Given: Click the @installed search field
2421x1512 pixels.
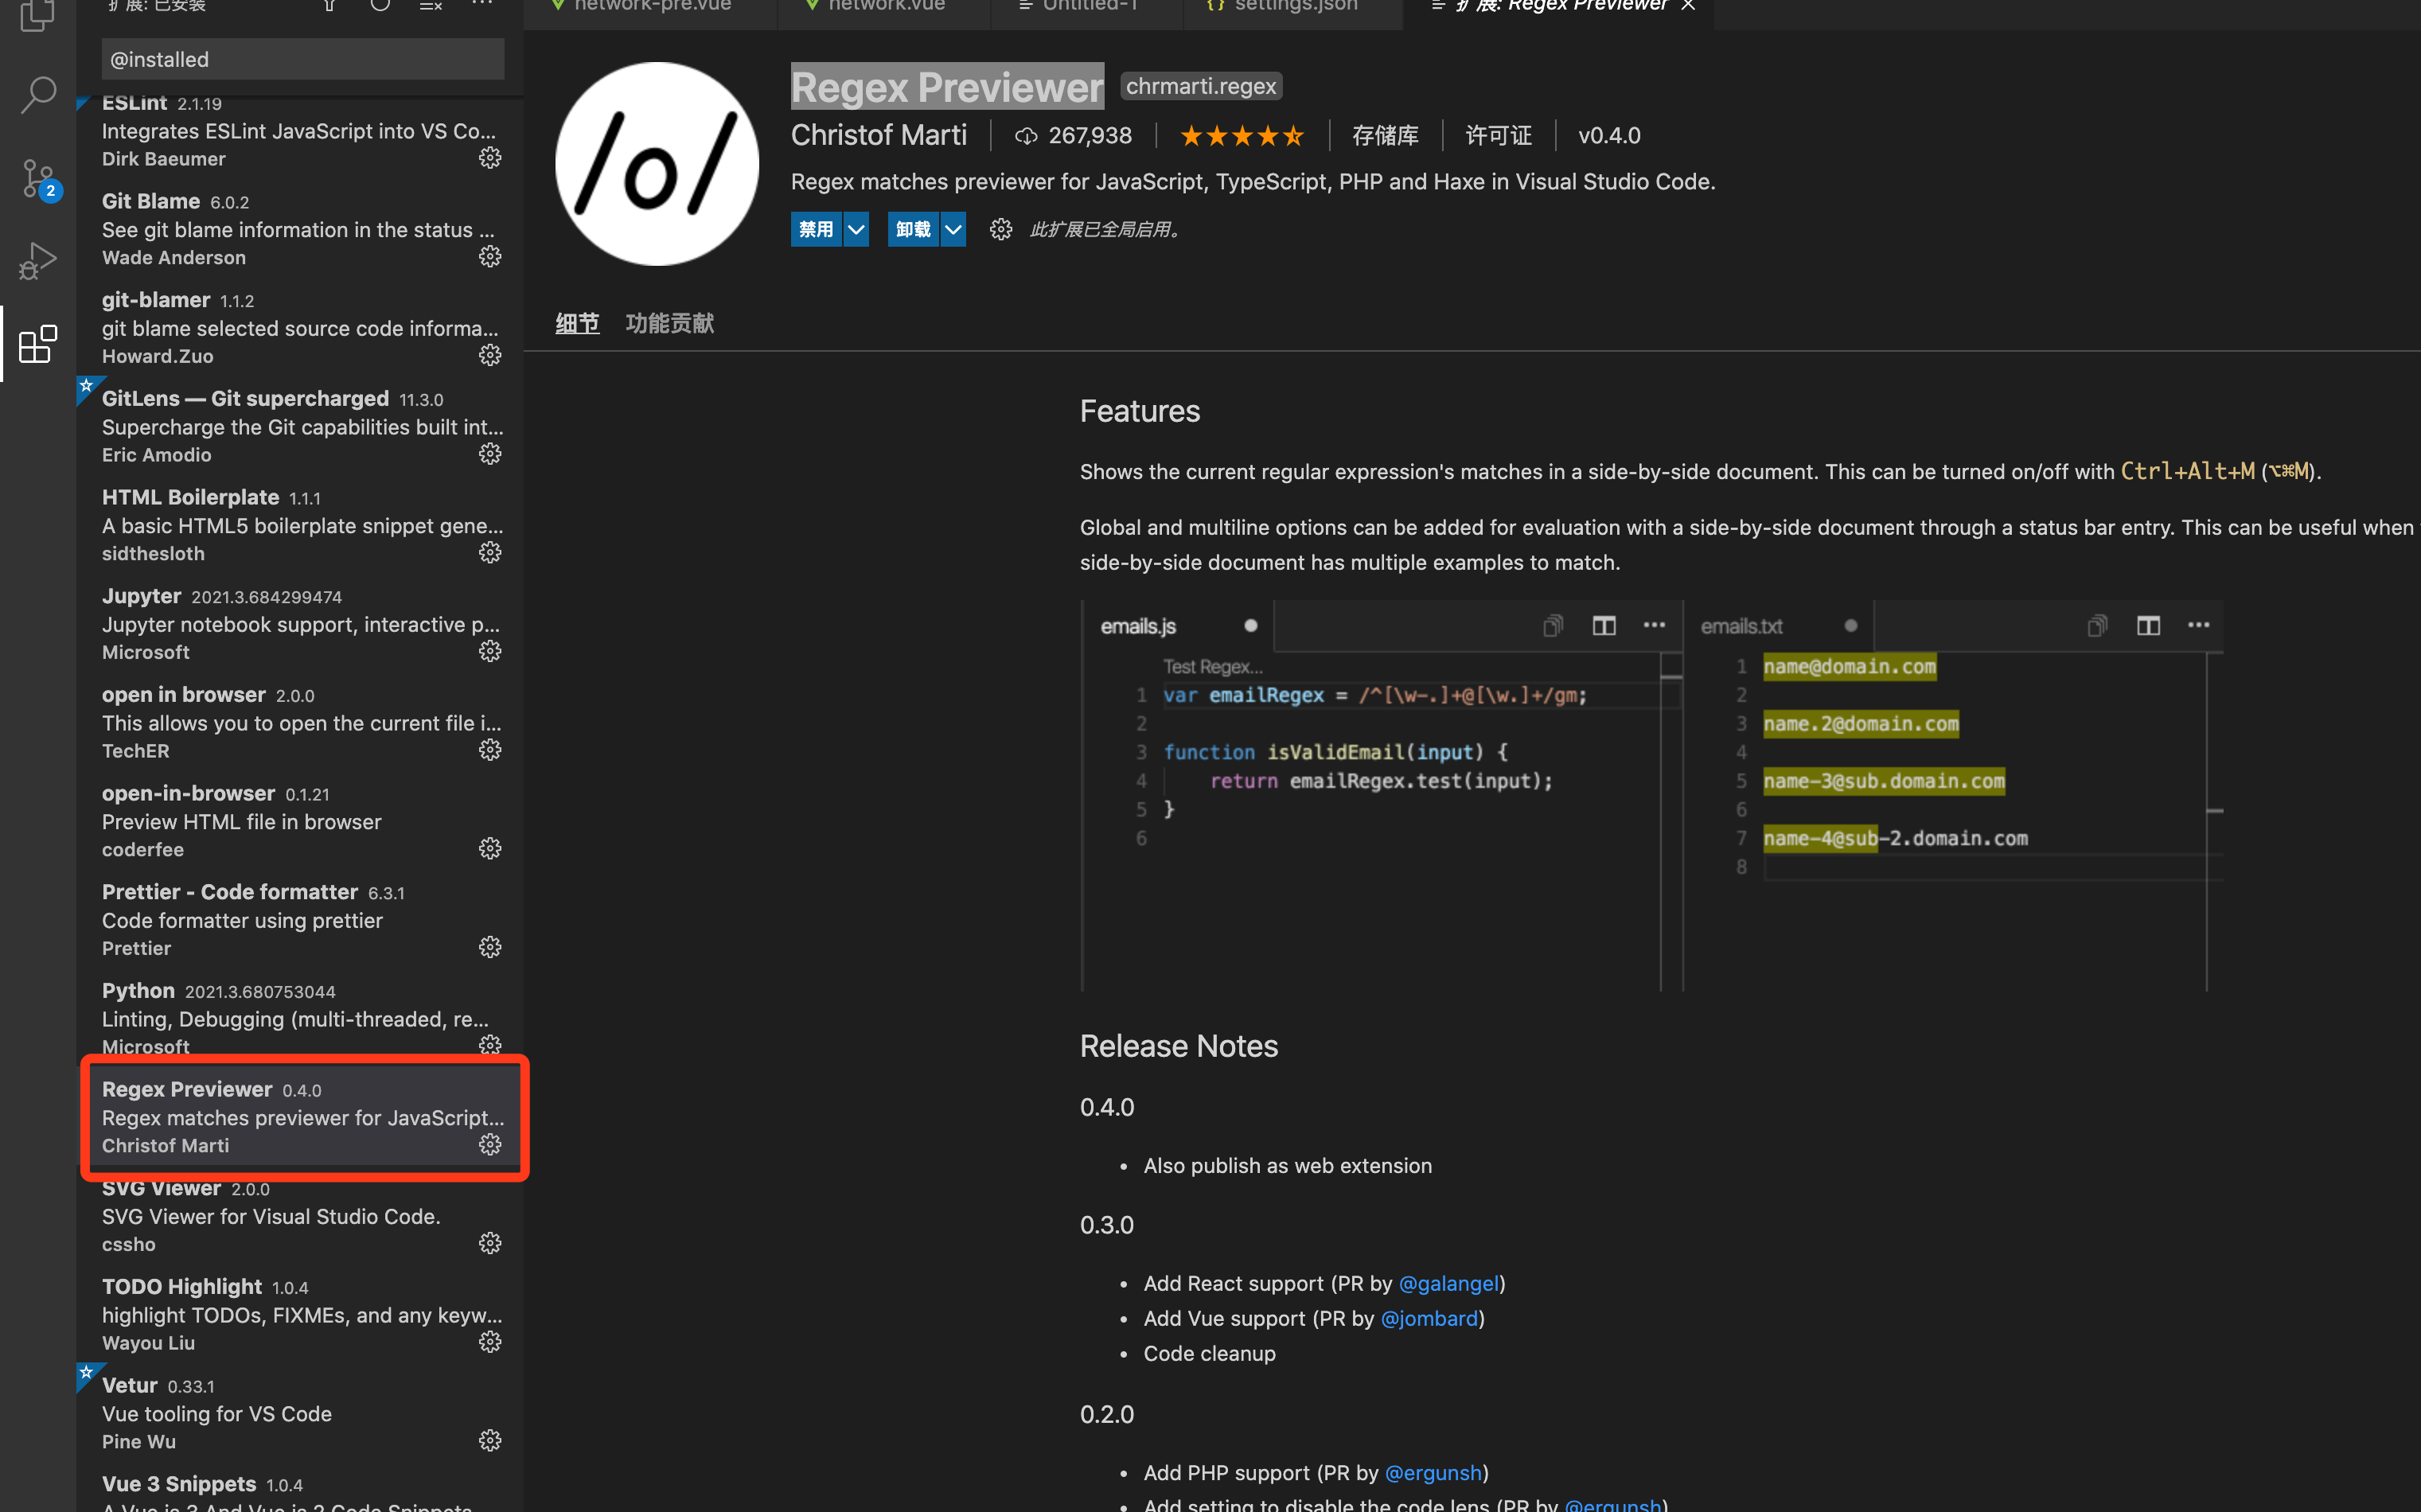Looking at the screenshot, I should 302,59.
